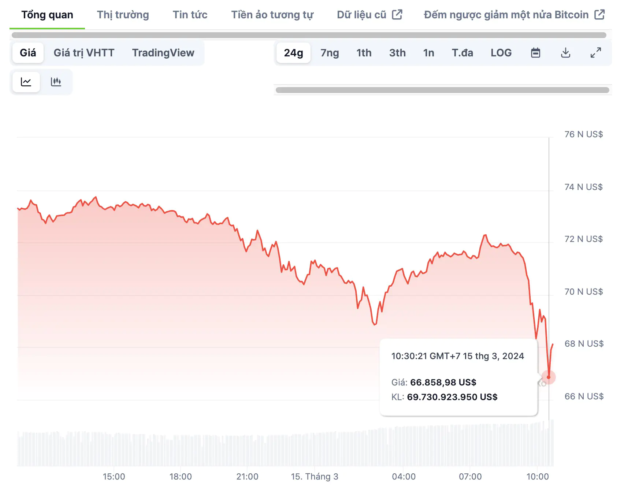Switch to the Tin tức tab
Screen dimensions: 624x492
click(190, 15)
